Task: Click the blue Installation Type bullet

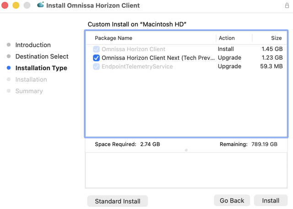Action: [x=9, y=68]
